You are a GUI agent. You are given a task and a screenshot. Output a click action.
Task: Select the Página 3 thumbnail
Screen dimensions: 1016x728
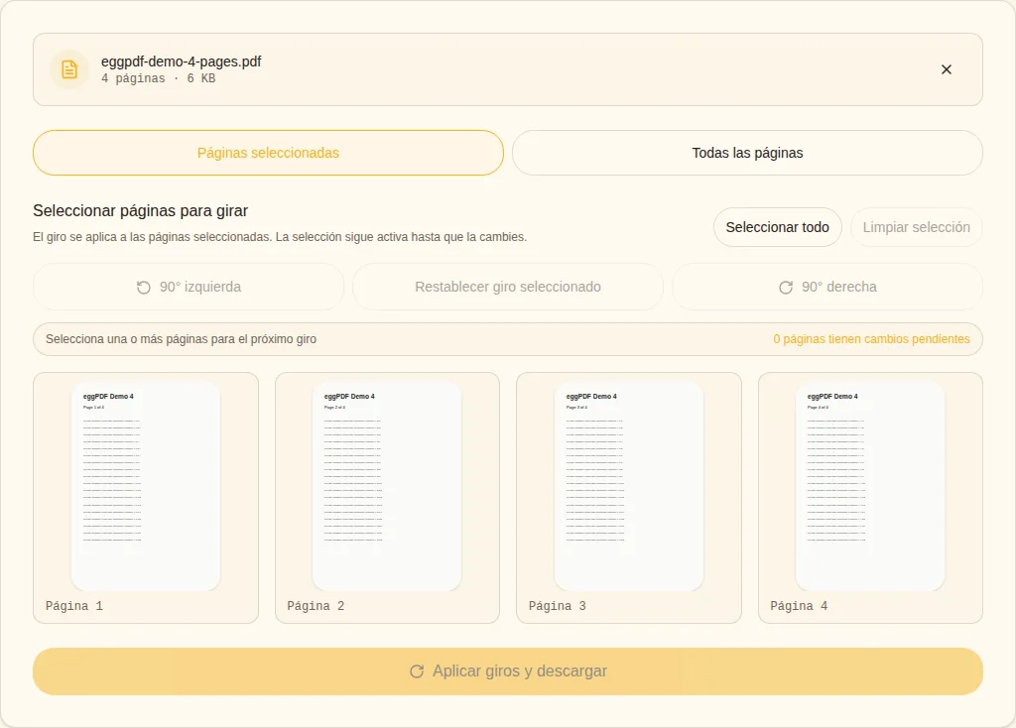629,498
